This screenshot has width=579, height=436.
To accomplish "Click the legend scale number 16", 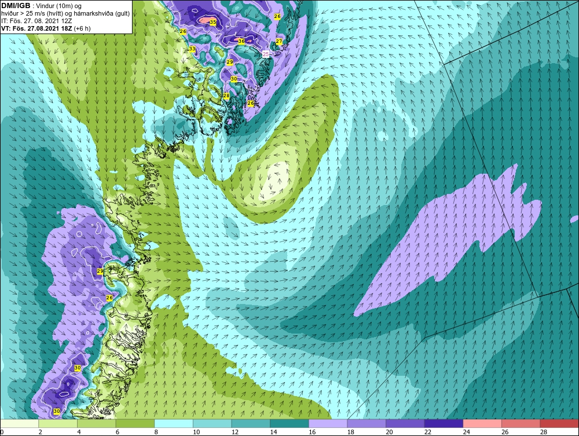I will [312, 432].
